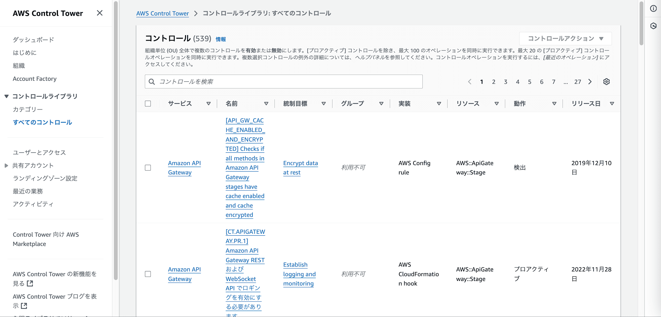Open 動作 column filter arrow
The image size is (661, 317).
pos(554,103)
